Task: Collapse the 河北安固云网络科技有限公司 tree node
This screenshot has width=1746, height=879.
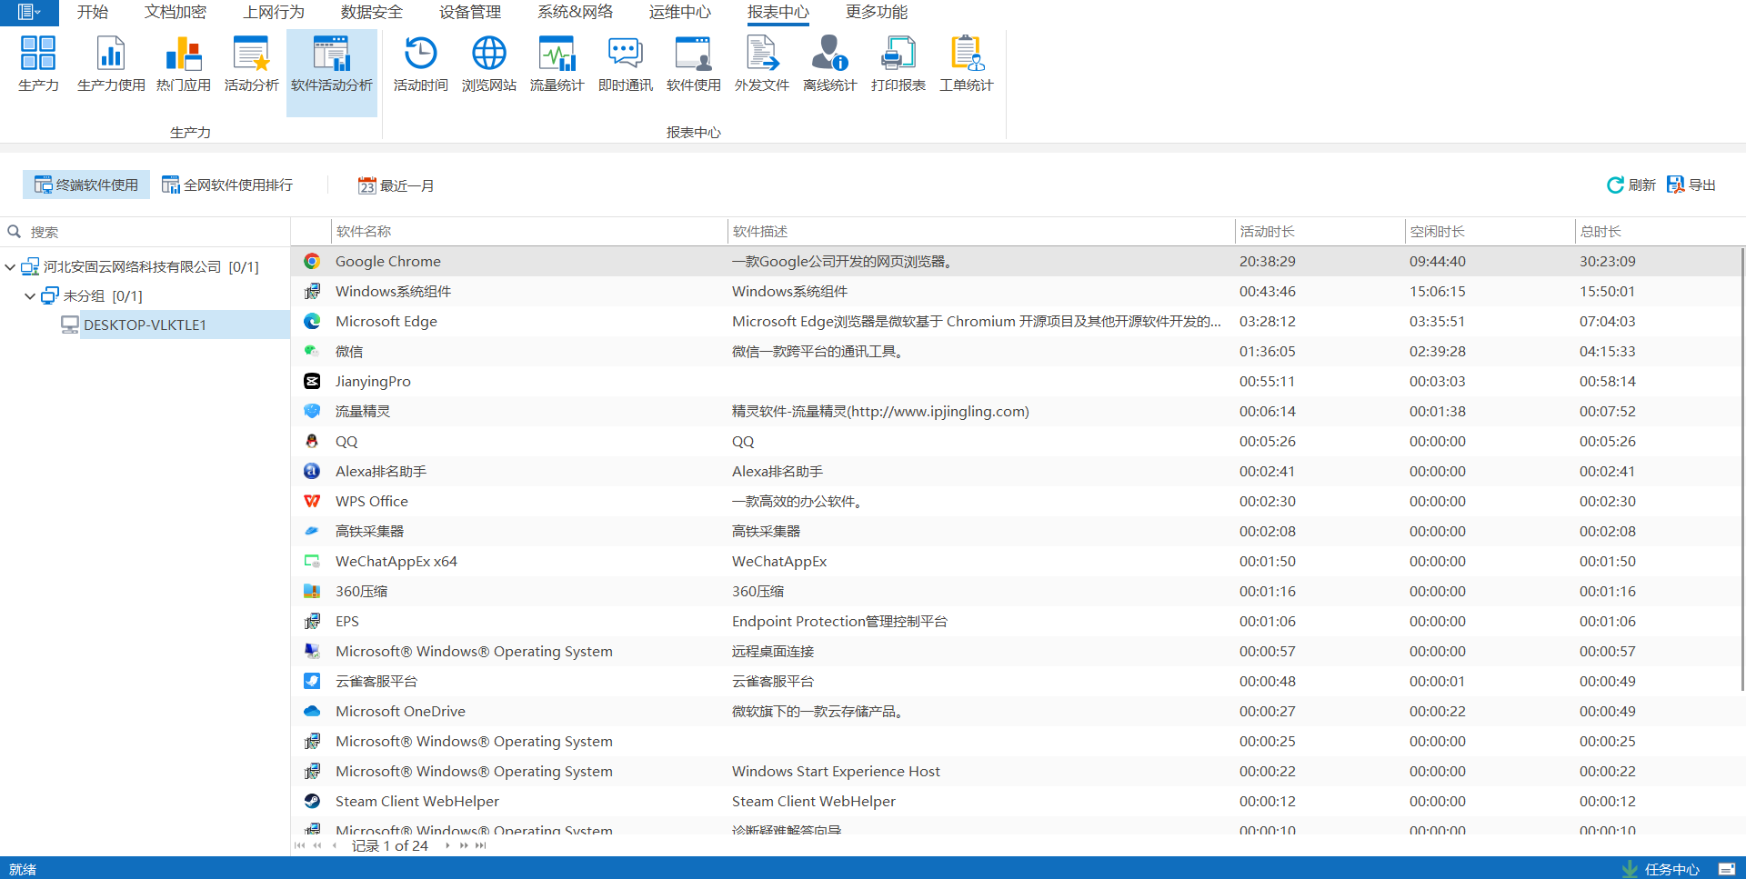Action: pyautogui.click(x=10, y=267)
